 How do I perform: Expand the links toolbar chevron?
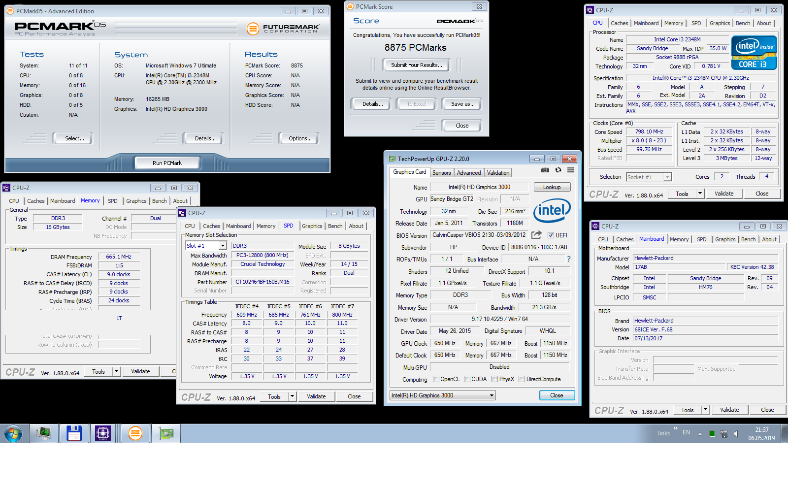tap(676, 428)
